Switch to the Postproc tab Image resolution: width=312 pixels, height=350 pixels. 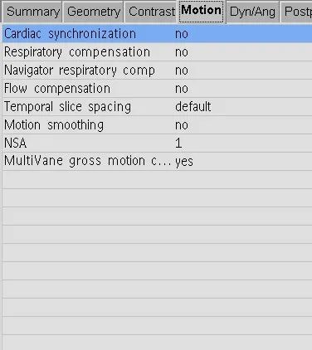(297, 12)
